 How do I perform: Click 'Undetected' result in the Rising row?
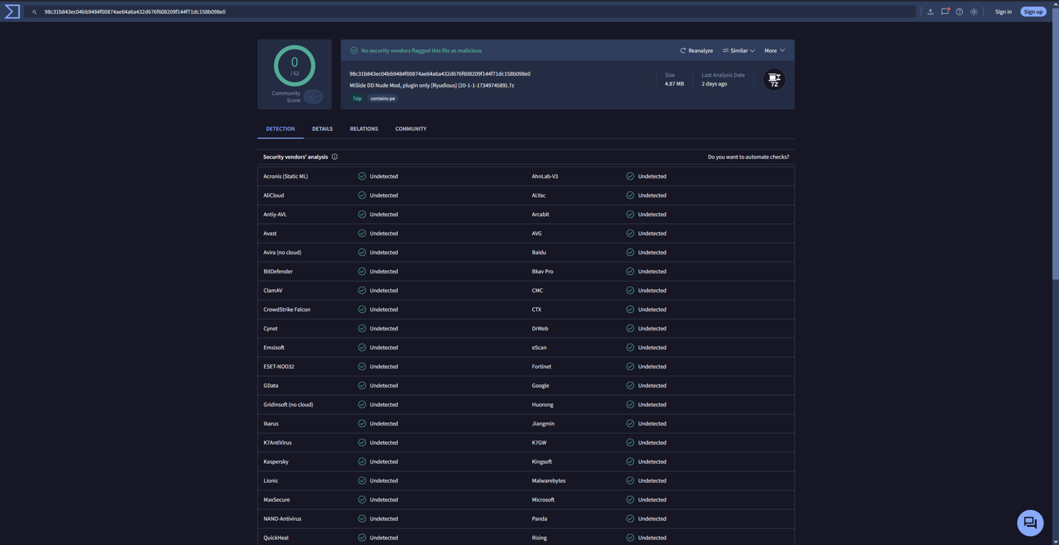pos(652,538)
